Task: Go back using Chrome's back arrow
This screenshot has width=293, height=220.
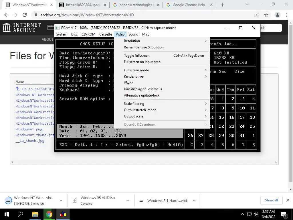Action: coord(6,15)
